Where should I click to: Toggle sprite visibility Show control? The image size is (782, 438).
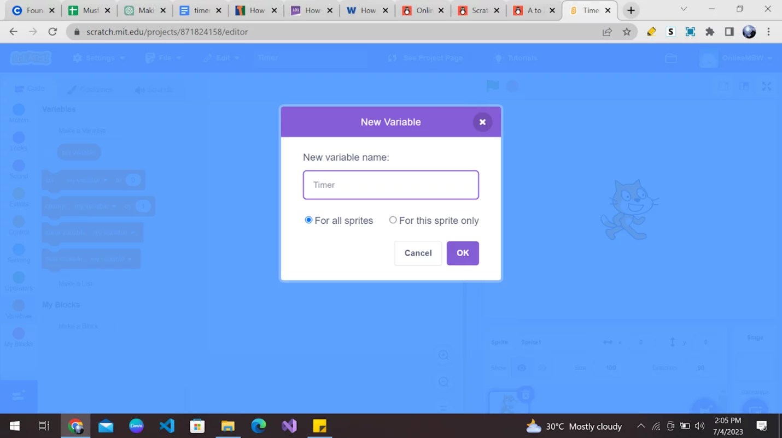(522, 368)
